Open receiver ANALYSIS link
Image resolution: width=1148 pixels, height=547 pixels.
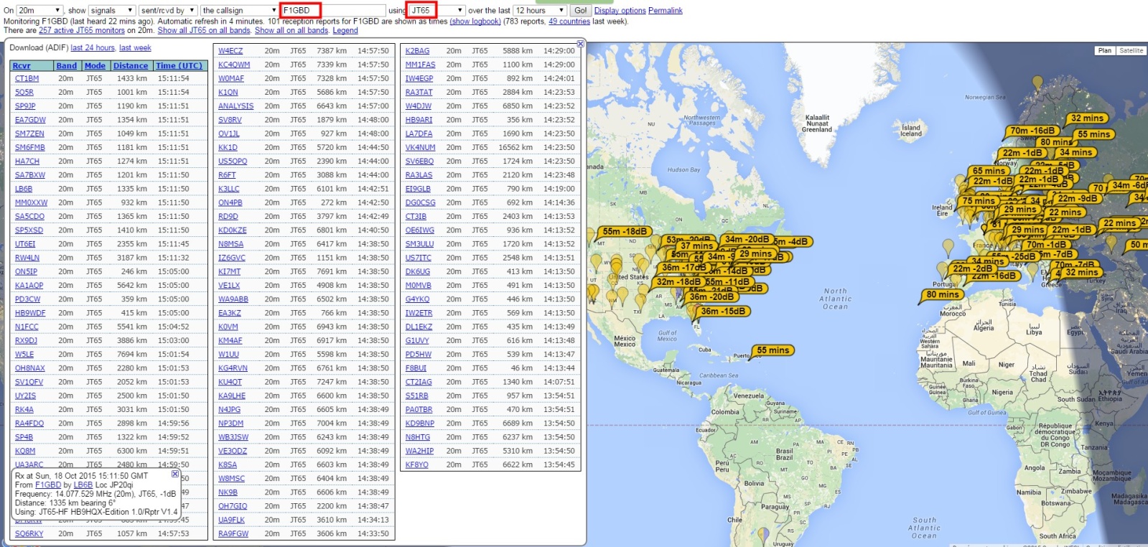236,106
